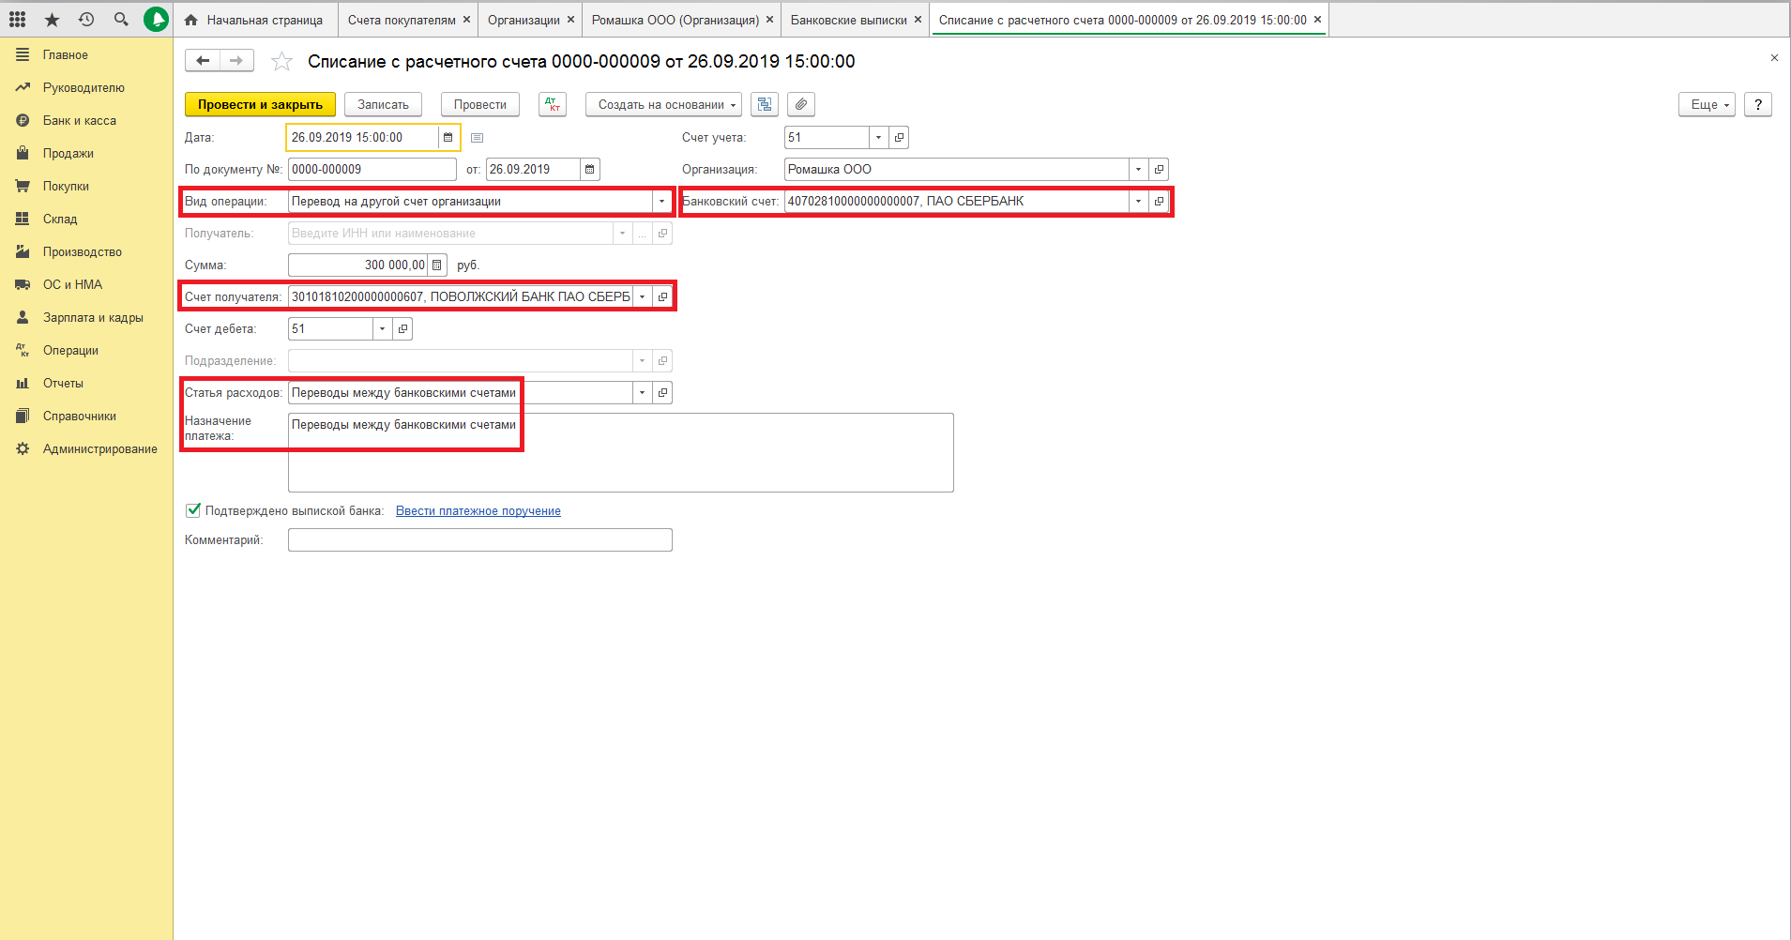Click into Назначение платежа text area
1791x940 pixels.
621,452
